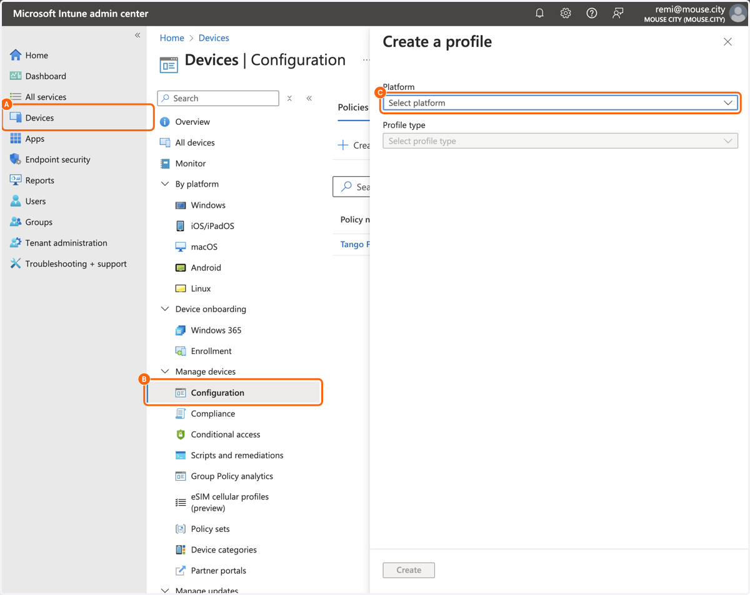
Task: Click the Home breadcrumb link
Action: [x=172, y=38]
